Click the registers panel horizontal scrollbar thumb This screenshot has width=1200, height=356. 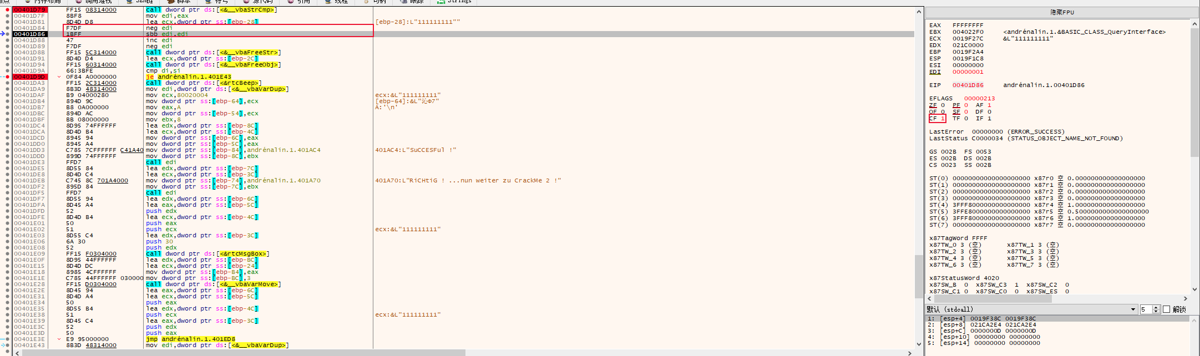point(993,298)
